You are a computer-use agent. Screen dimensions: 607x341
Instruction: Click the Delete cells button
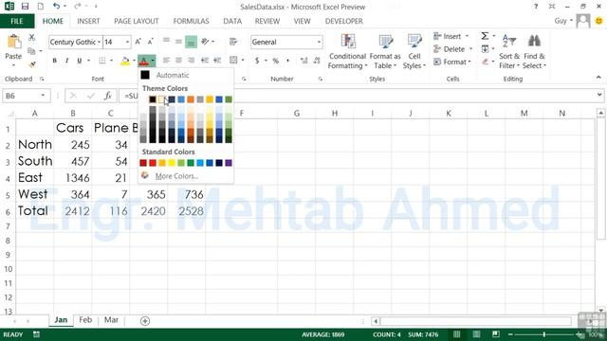pos(453,49)
